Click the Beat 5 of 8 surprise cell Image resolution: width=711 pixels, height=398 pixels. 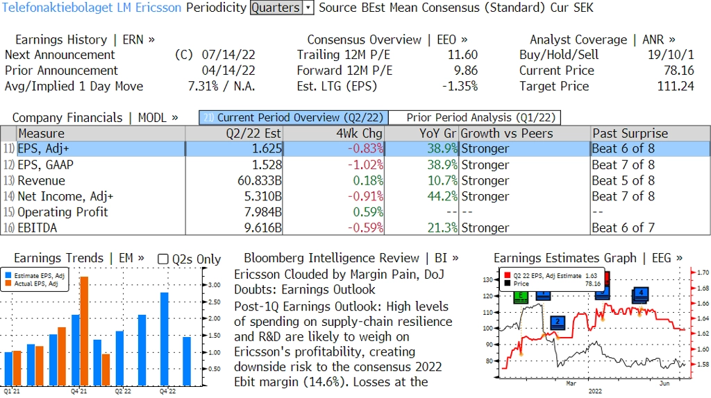point(623,181)
